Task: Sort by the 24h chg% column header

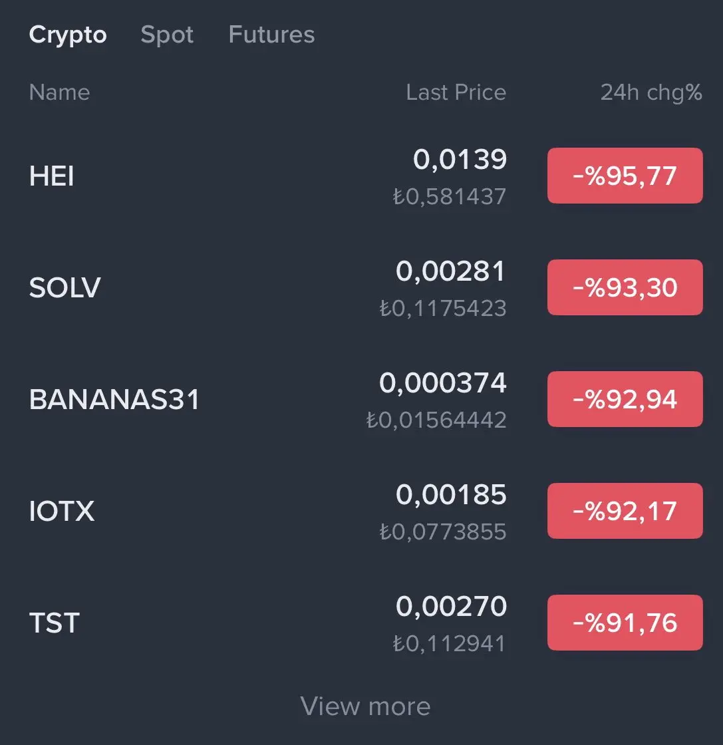Action: coord(651,92)
